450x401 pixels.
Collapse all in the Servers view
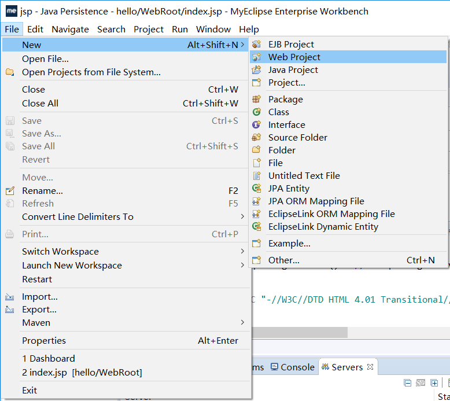(408, 383)
